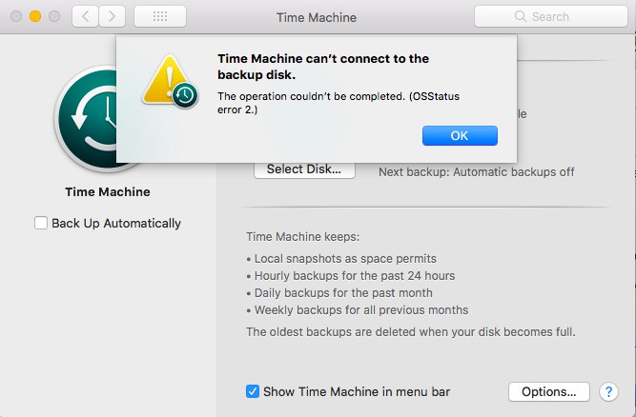The width and height of the screenshot is (636, 417).
Task: Click the "OSStatus error 2" message text
Action: 339,103
